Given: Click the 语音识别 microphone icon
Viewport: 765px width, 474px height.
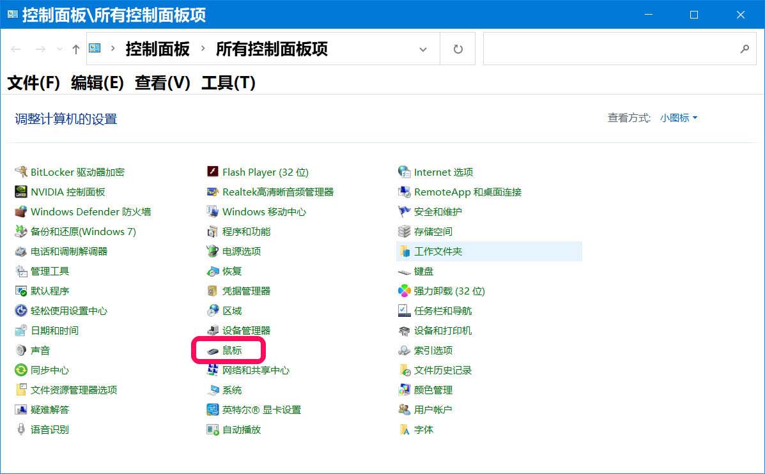Looking at the screenshot, I should (21, 430).
